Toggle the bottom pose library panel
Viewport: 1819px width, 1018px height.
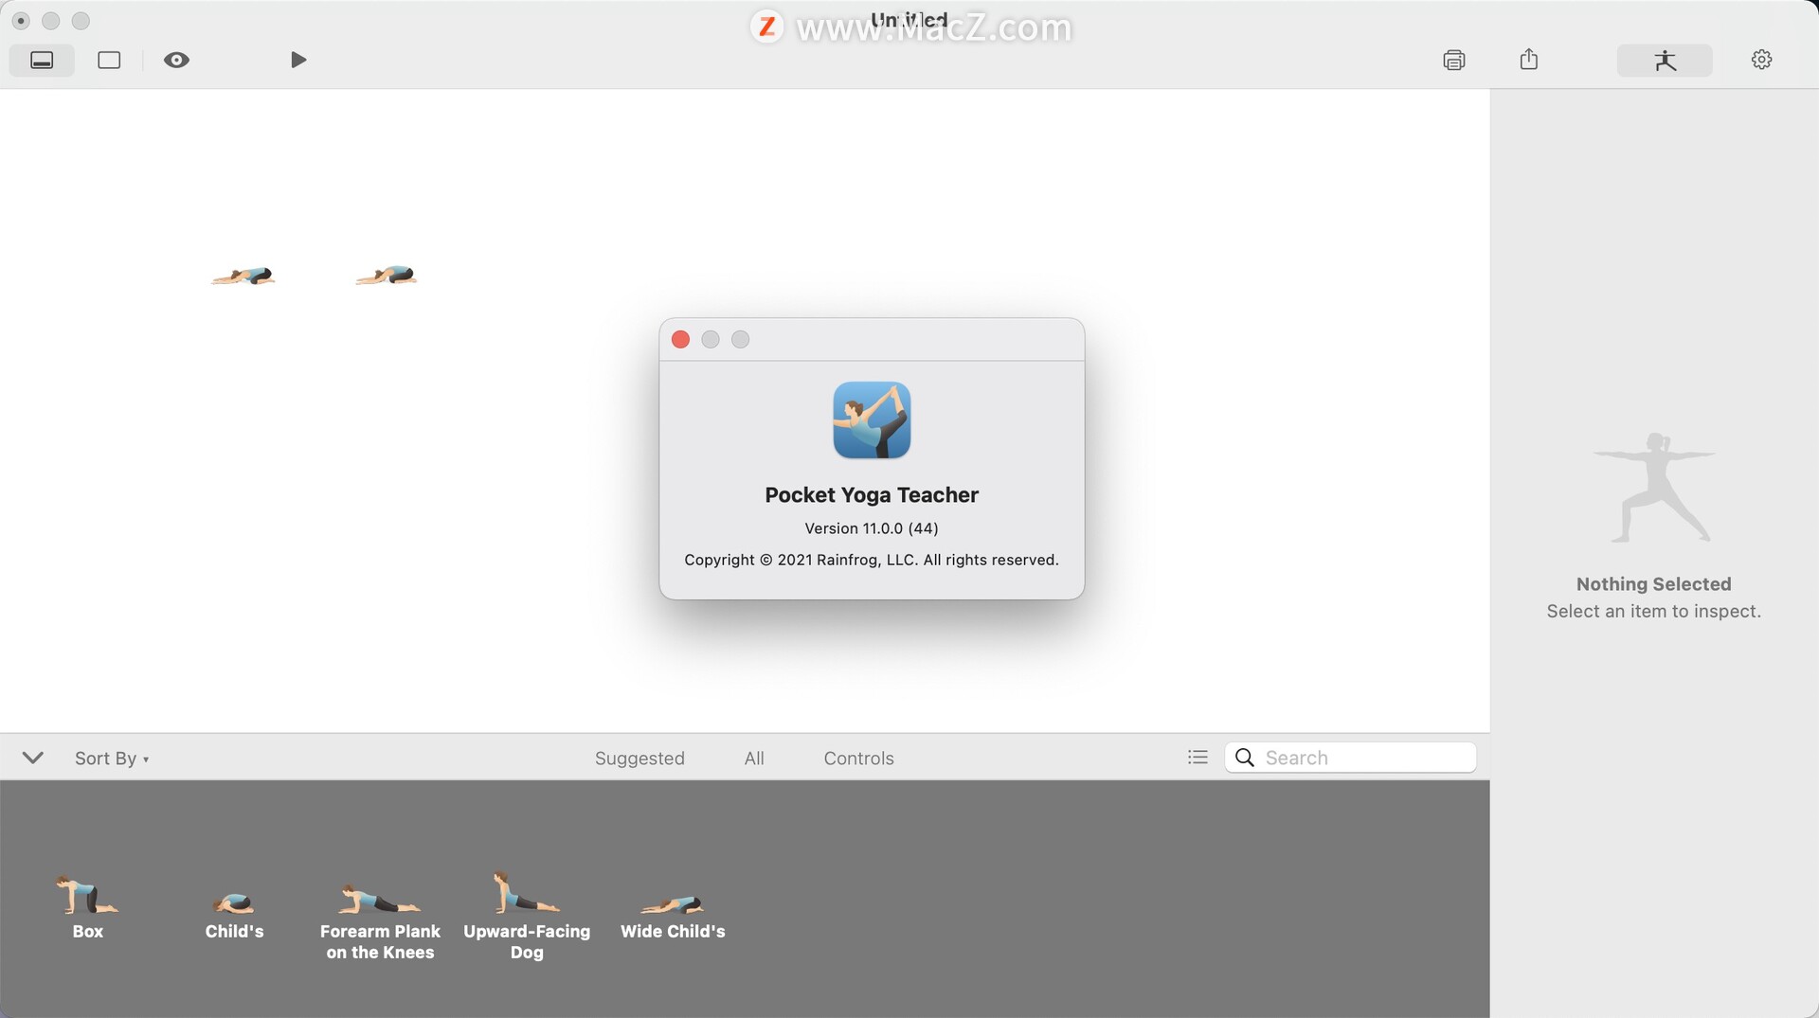pyautogui.click(x=42, y=60)
